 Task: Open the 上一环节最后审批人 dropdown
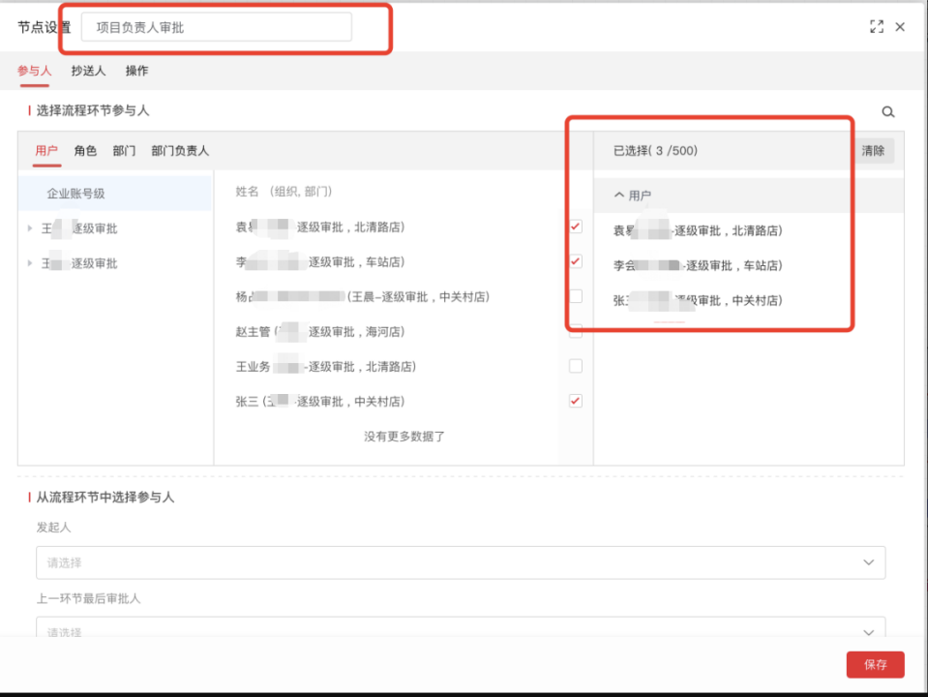(x=461, y=629)
